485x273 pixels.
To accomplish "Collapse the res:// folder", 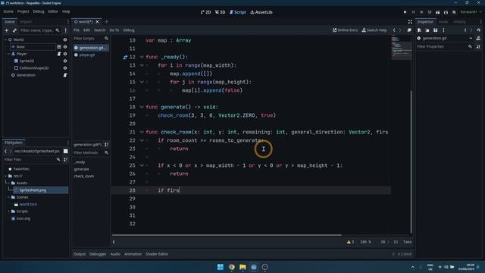I will point(5,176).
